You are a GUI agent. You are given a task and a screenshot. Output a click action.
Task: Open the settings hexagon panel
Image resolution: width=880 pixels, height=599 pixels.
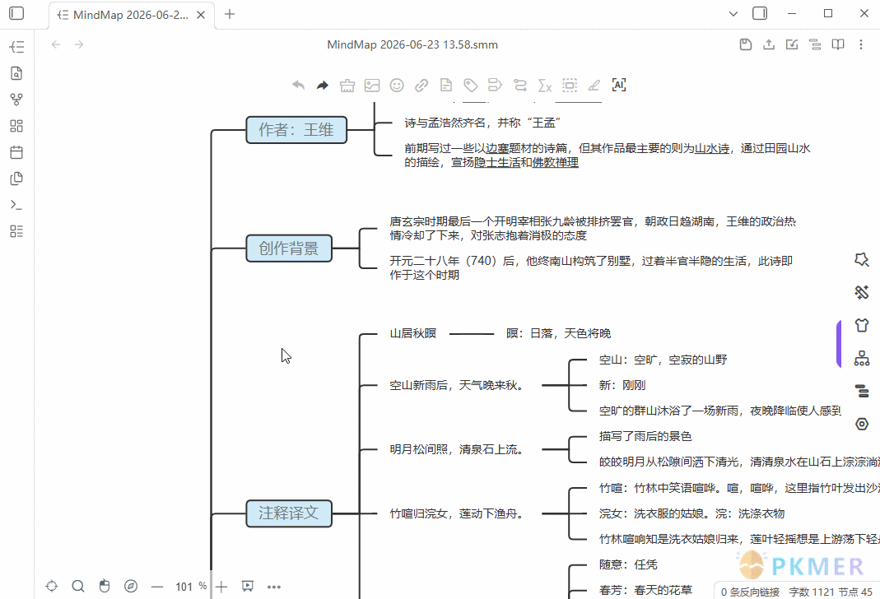862,424
